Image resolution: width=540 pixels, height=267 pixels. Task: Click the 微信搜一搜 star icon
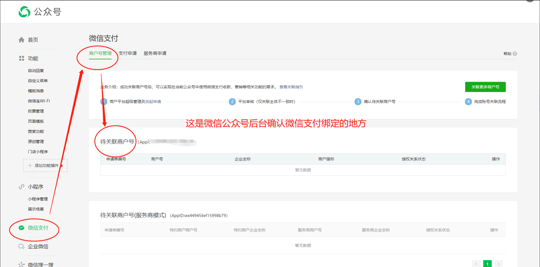point(21,264)
